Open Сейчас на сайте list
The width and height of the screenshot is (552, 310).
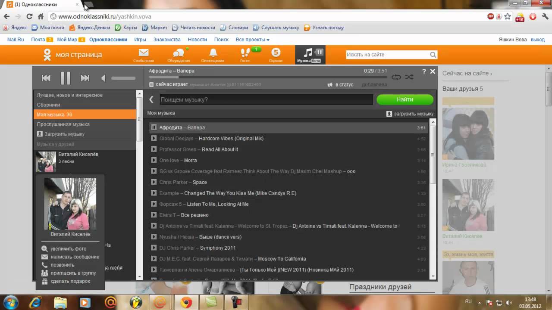coord(467,74)
